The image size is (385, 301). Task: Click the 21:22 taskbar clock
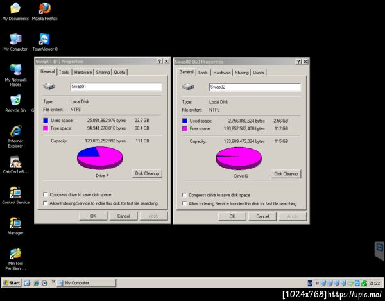pos(375,284)
